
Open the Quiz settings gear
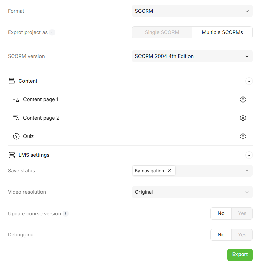pos(243,136)
